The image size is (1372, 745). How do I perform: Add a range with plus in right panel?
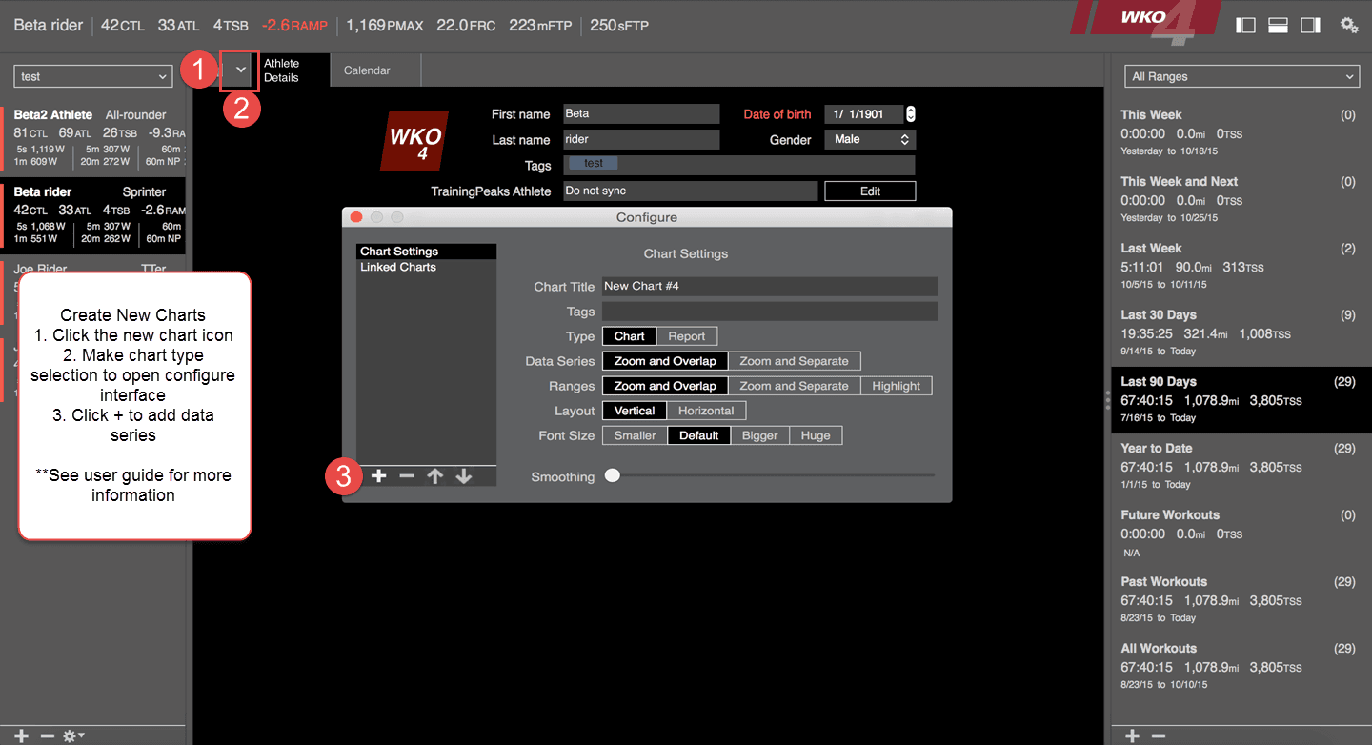1132,735
